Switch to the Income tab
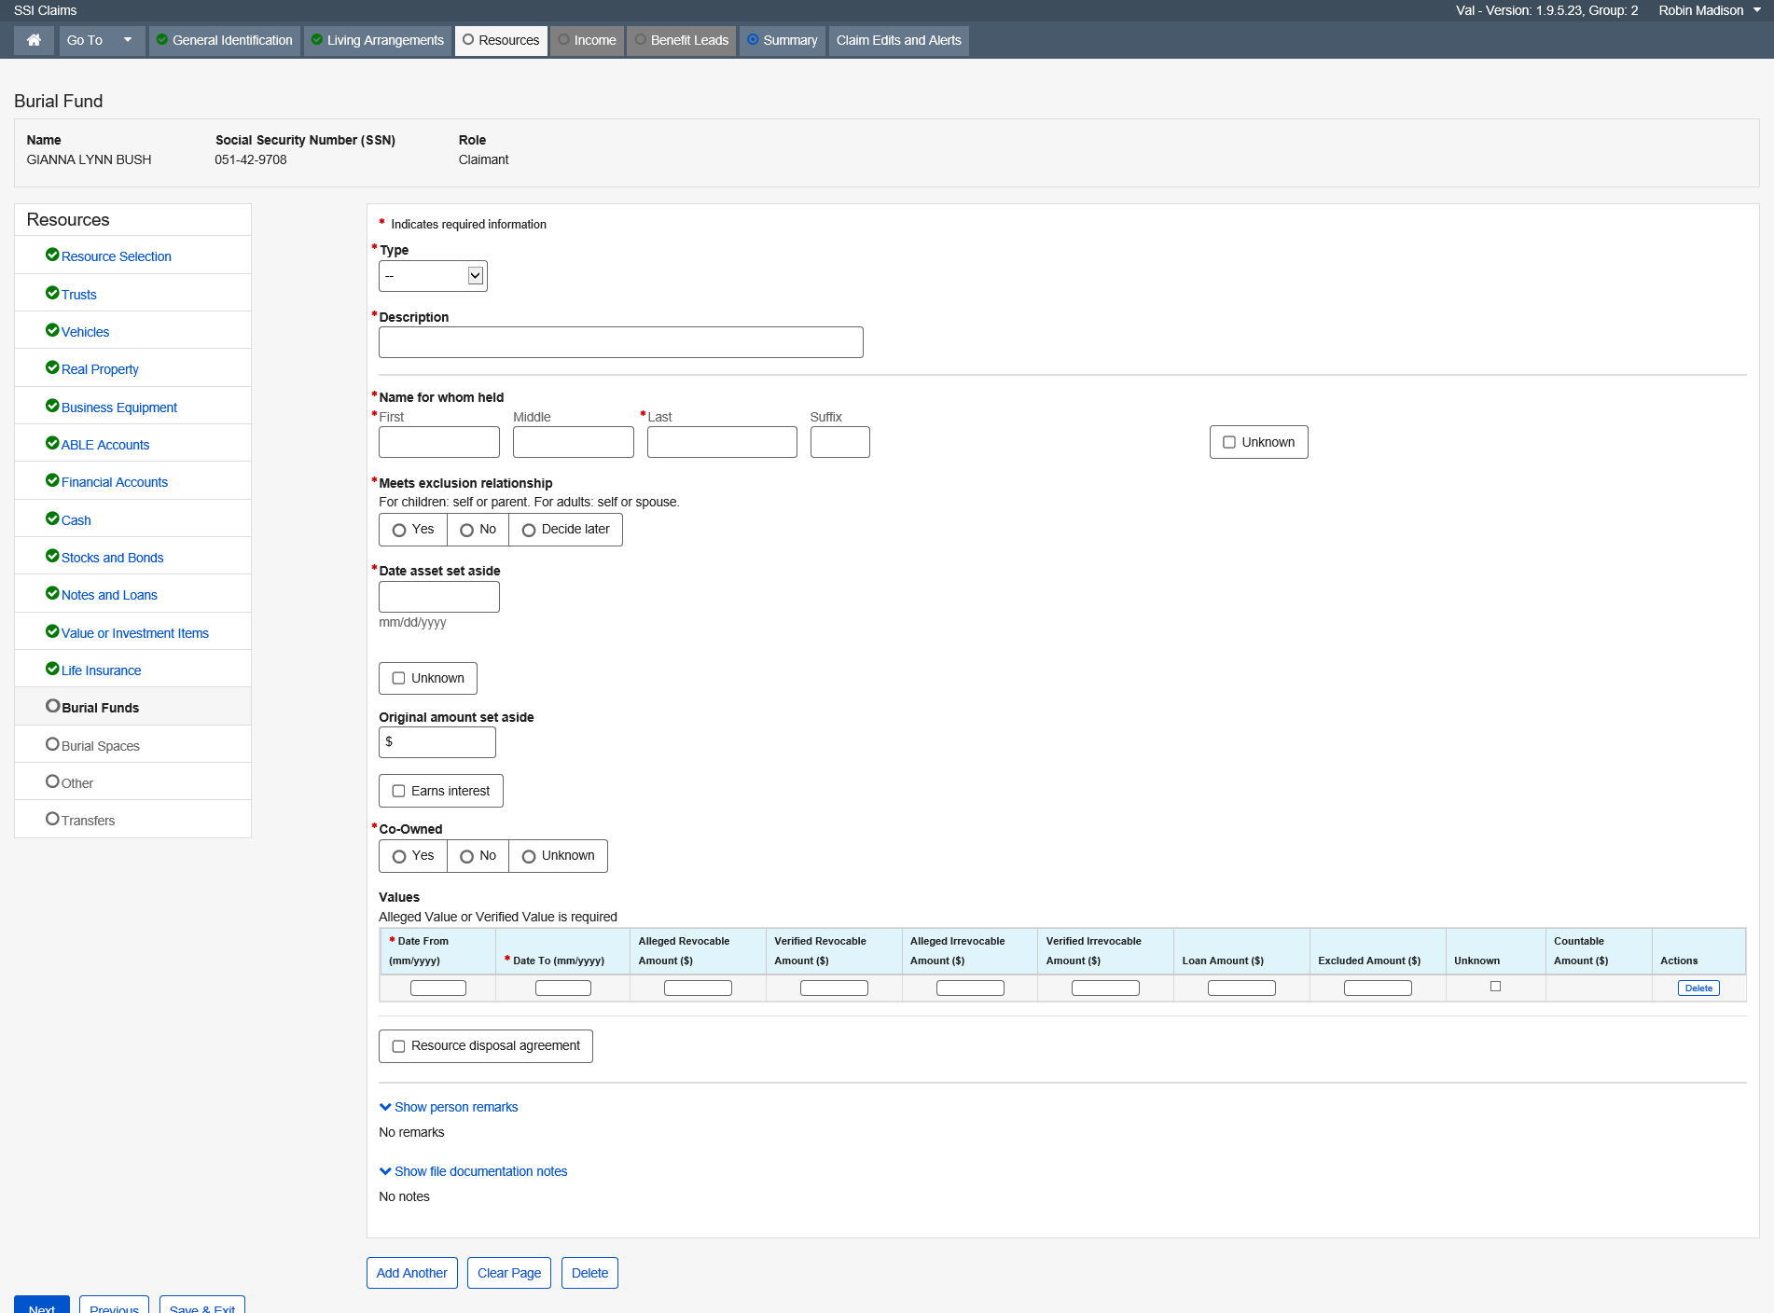Image resolution: width=1774 pixels, height=1313 pixels. pyautogui.click(x=587, y=40)
